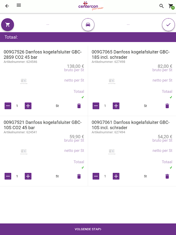Increase quantity of GBC-10S CO2 valve
The height and width of the screenshot is (235, 176).
coord(28,176)
